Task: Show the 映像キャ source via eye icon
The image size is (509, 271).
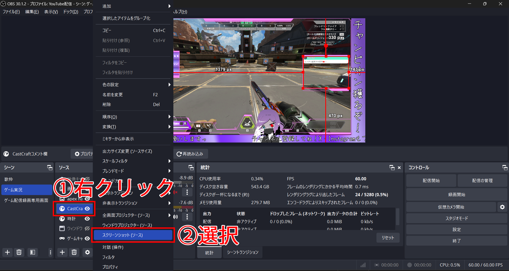Action: tap(87, 179)
